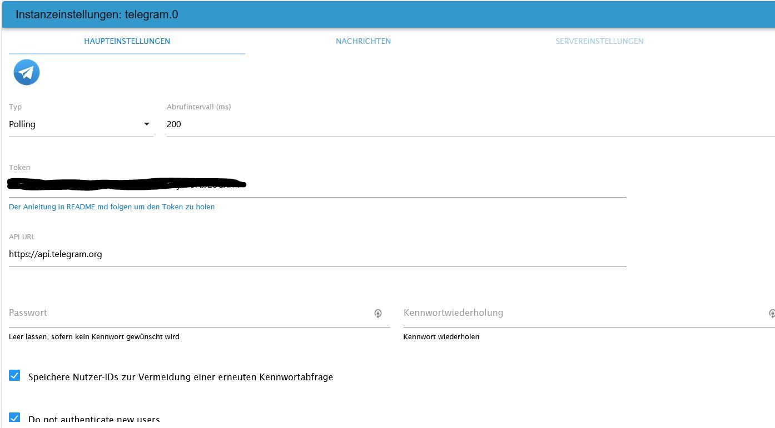Click the API URL field with https://api.telegram.org
This screenshot has height=428, width=775.
(x=317, y=254)
